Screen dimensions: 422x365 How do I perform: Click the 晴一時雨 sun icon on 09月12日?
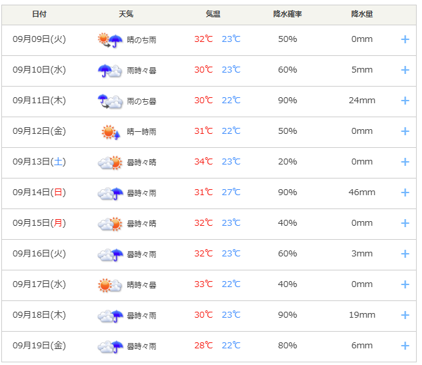pyautogui.click(x=110, y=131)
